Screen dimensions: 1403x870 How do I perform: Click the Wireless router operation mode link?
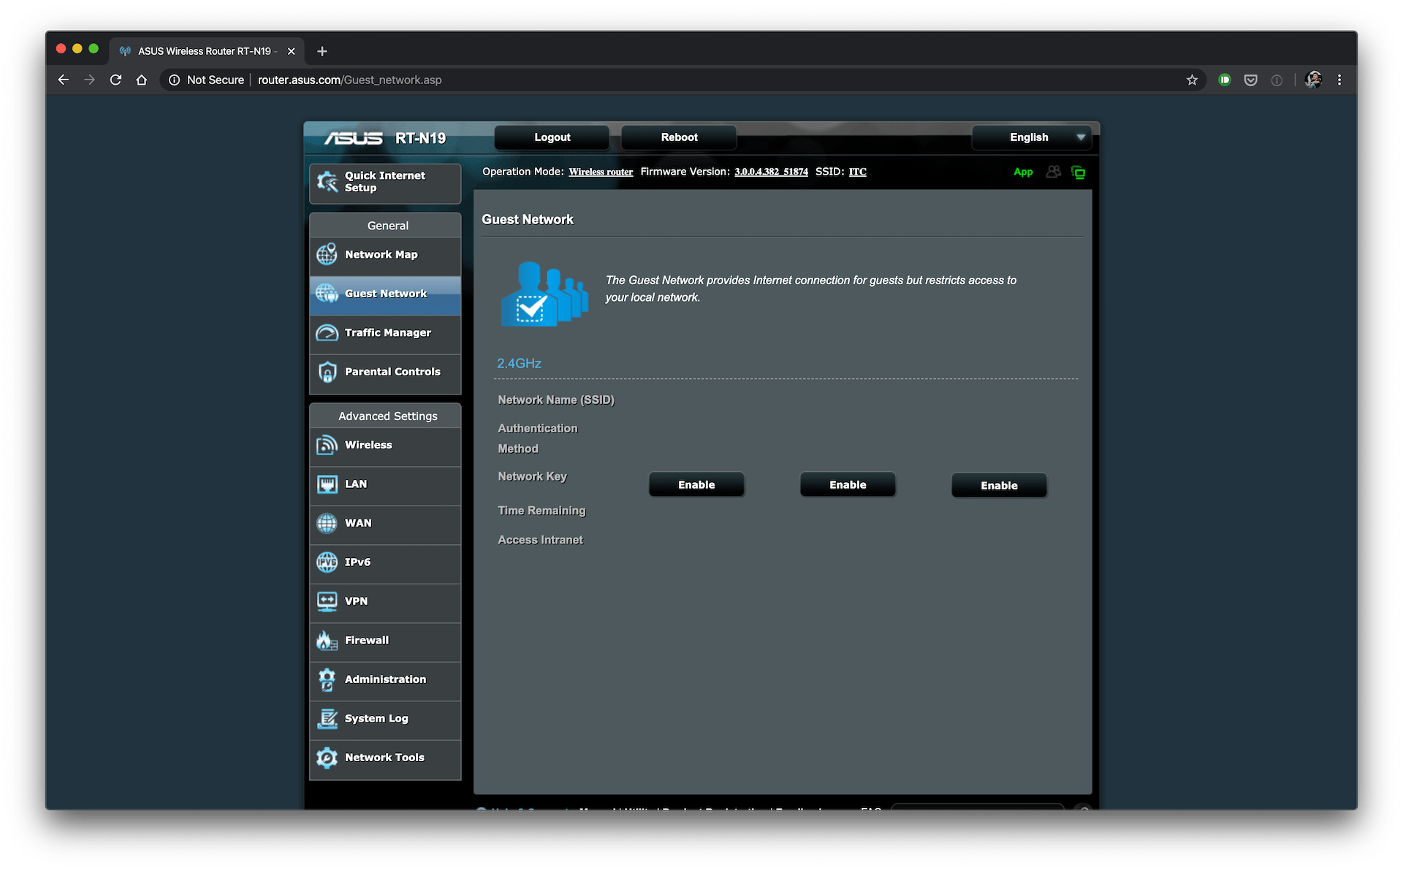click(601, 172)
